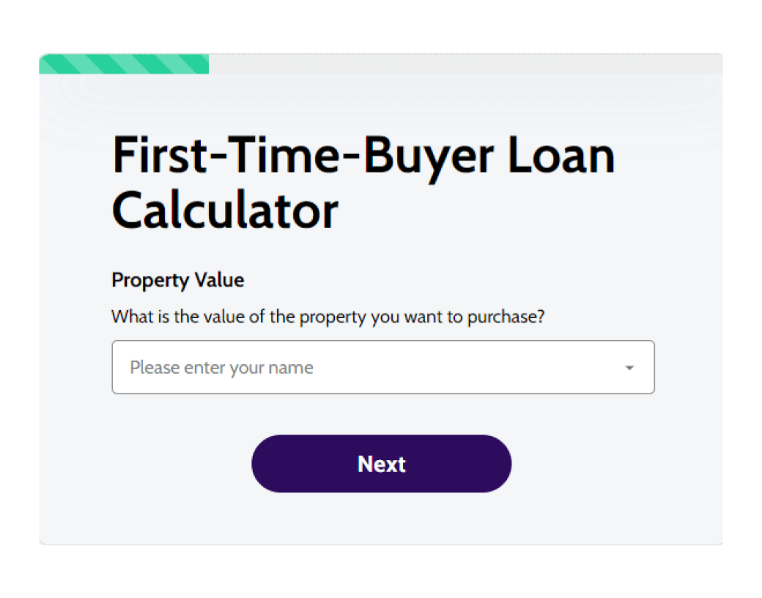The image size is (762, 598).
Task: Click the 'Property Value' section label
Action: pyautogui.click(x=177, y=280)
